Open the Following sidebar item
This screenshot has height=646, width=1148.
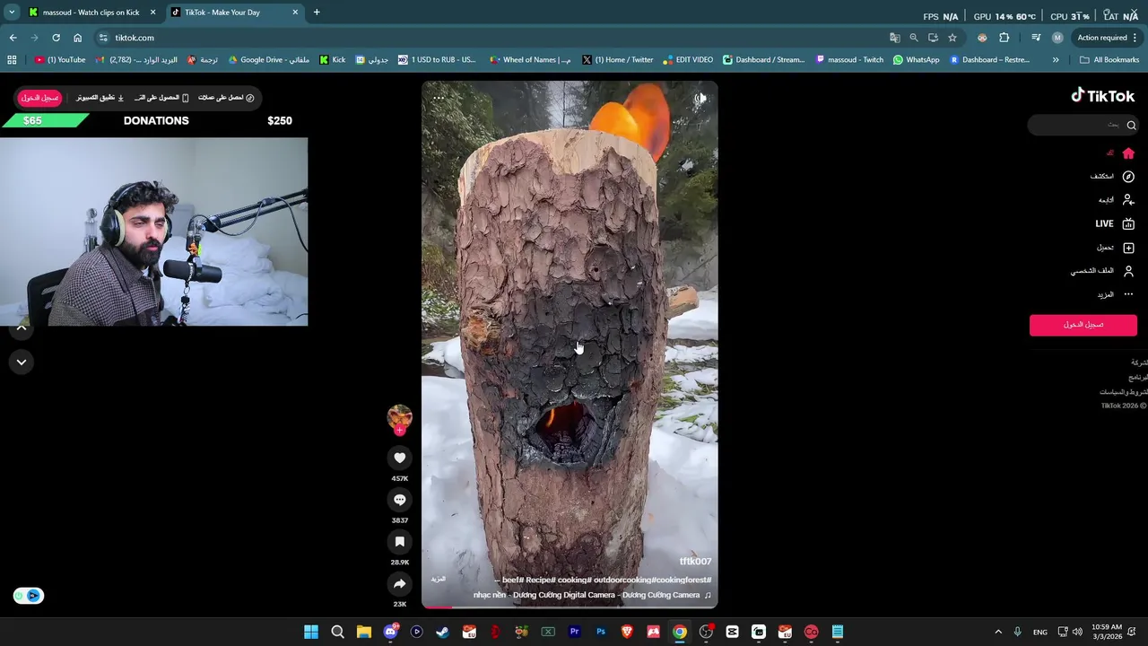coord(1117,200)
